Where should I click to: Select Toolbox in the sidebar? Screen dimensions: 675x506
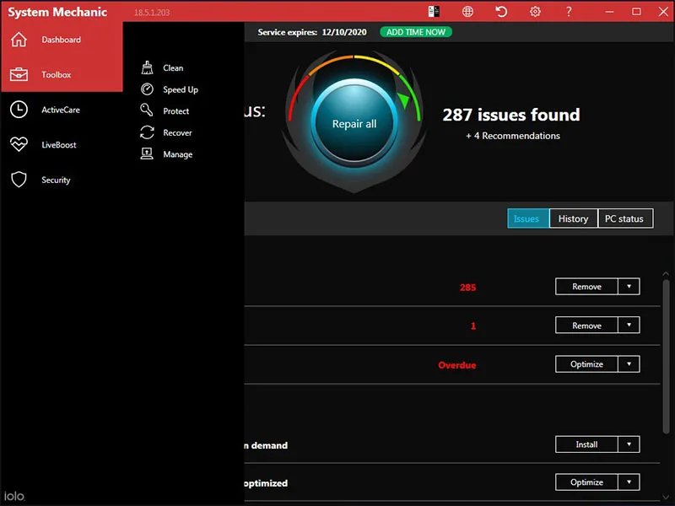point(62,74)
